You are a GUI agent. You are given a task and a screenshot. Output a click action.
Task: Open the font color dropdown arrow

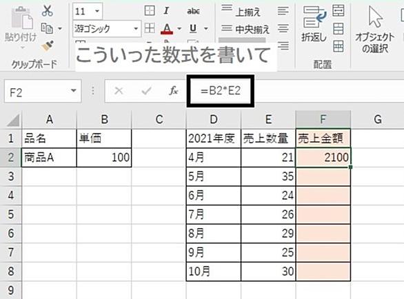tap(179, 28)
